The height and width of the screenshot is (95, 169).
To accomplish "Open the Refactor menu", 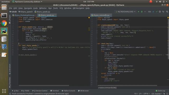I will click(43, 8).
